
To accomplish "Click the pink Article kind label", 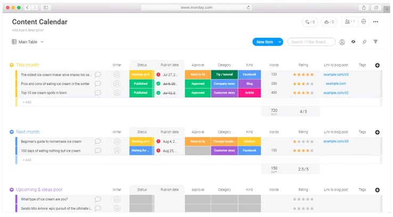I will point(249,93).
